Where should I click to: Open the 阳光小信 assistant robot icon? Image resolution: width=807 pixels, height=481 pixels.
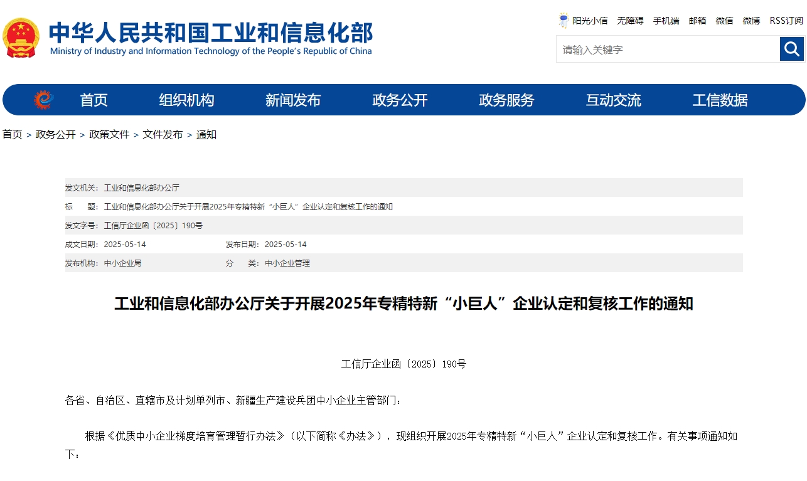564,20
